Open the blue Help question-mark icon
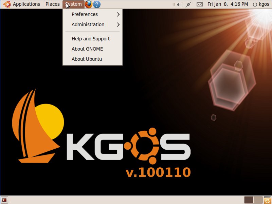Screen dimensions: 272x204 (x=97, y=4)
